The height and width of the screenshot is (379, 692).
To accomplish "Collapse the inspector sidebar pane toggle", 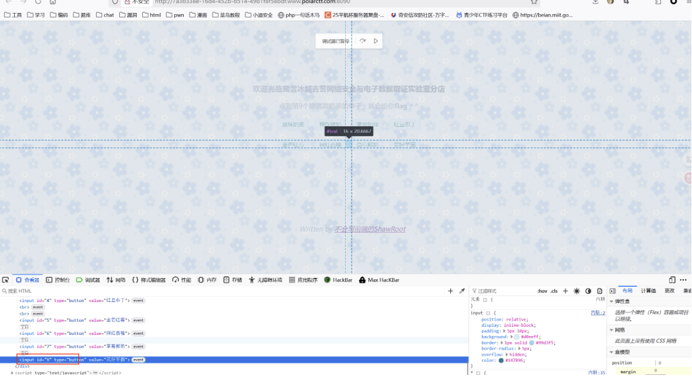I will 613,291.
